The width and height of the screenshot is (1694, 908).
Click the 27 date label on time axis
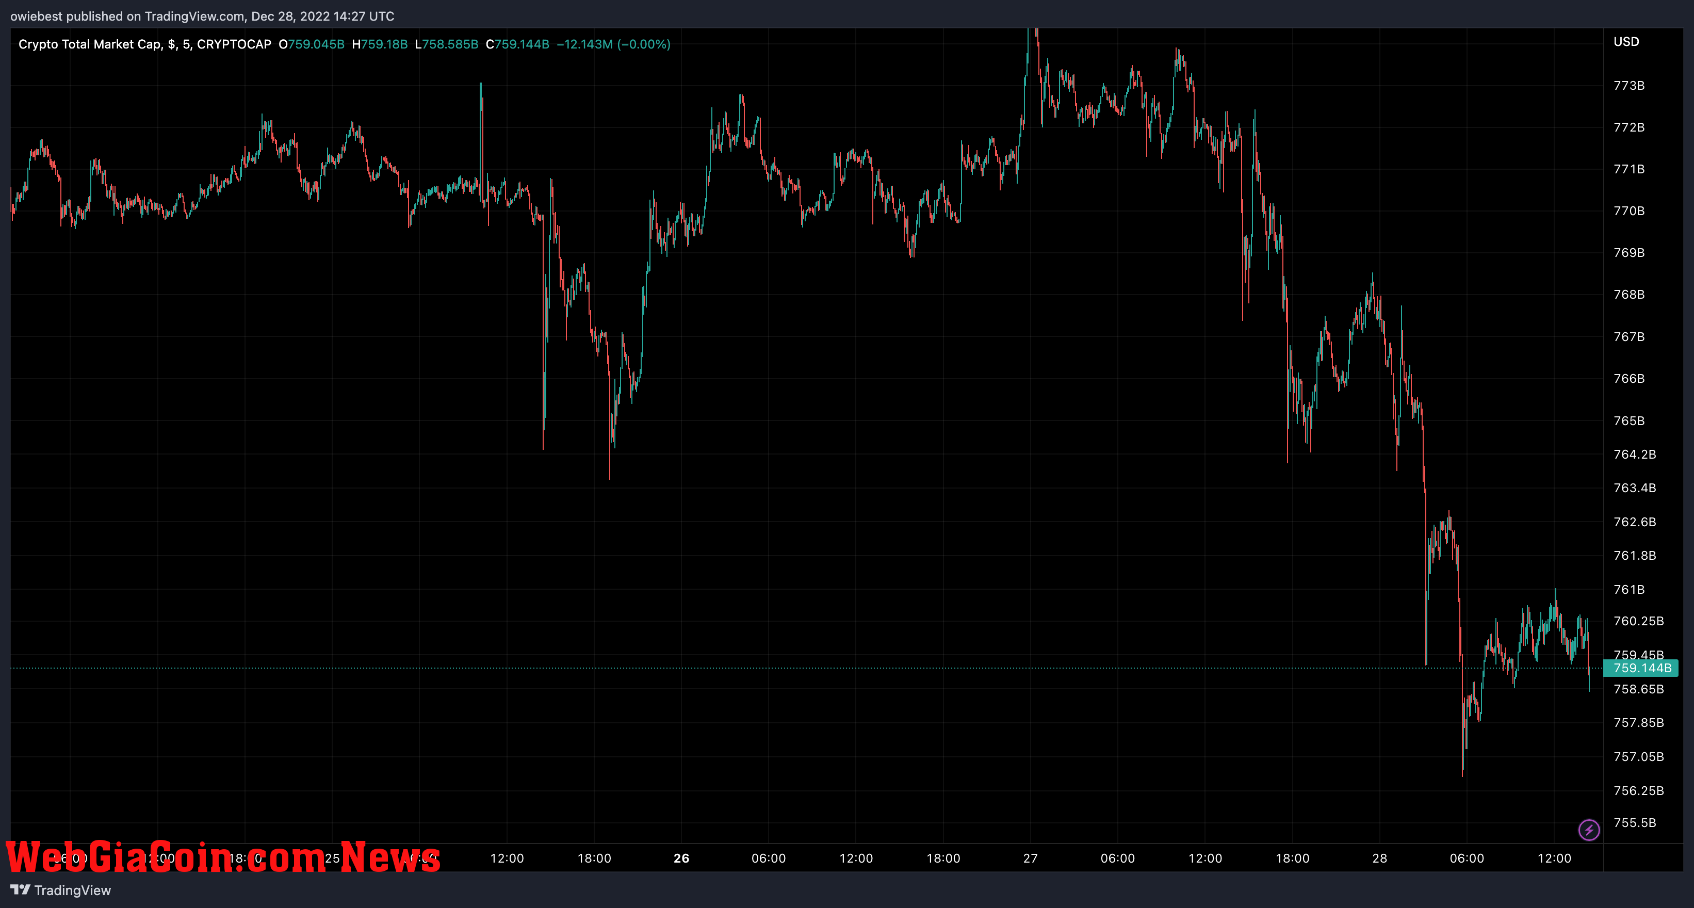pos(1031,858)
